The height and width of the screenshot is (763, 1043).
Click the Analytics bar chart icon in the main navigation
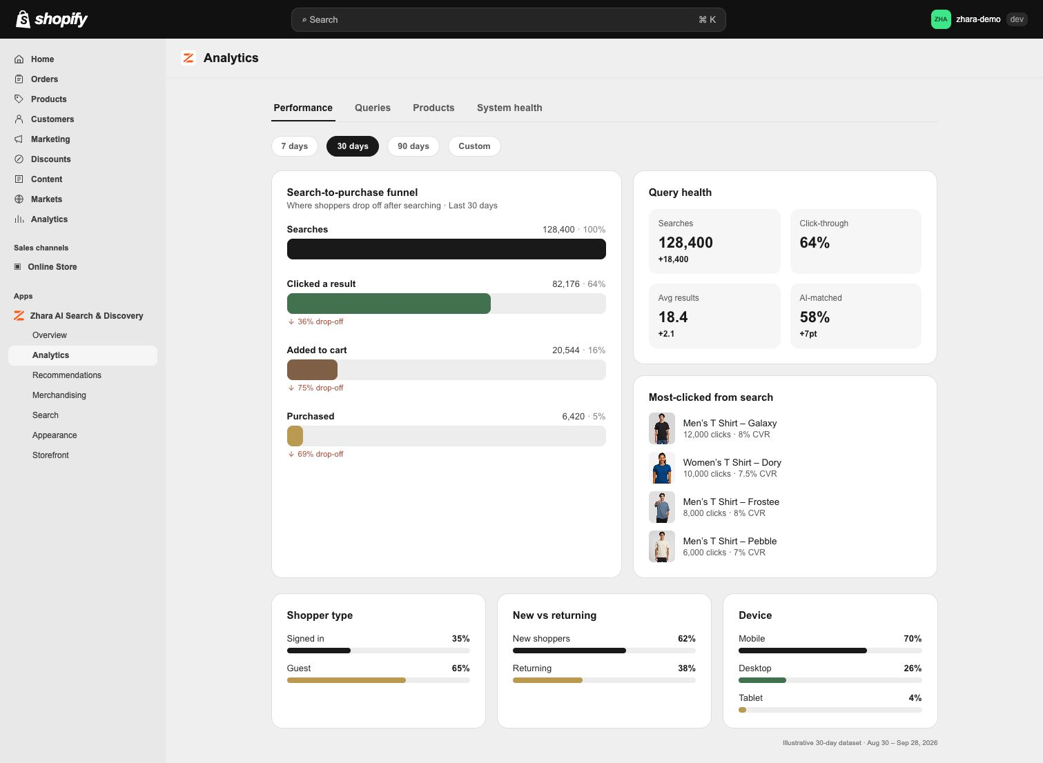19,219
